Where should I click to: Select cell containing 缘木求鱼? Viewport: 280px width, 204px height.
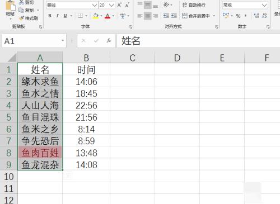coord(40,82)
